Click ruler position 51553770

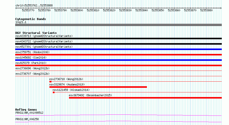28,10
